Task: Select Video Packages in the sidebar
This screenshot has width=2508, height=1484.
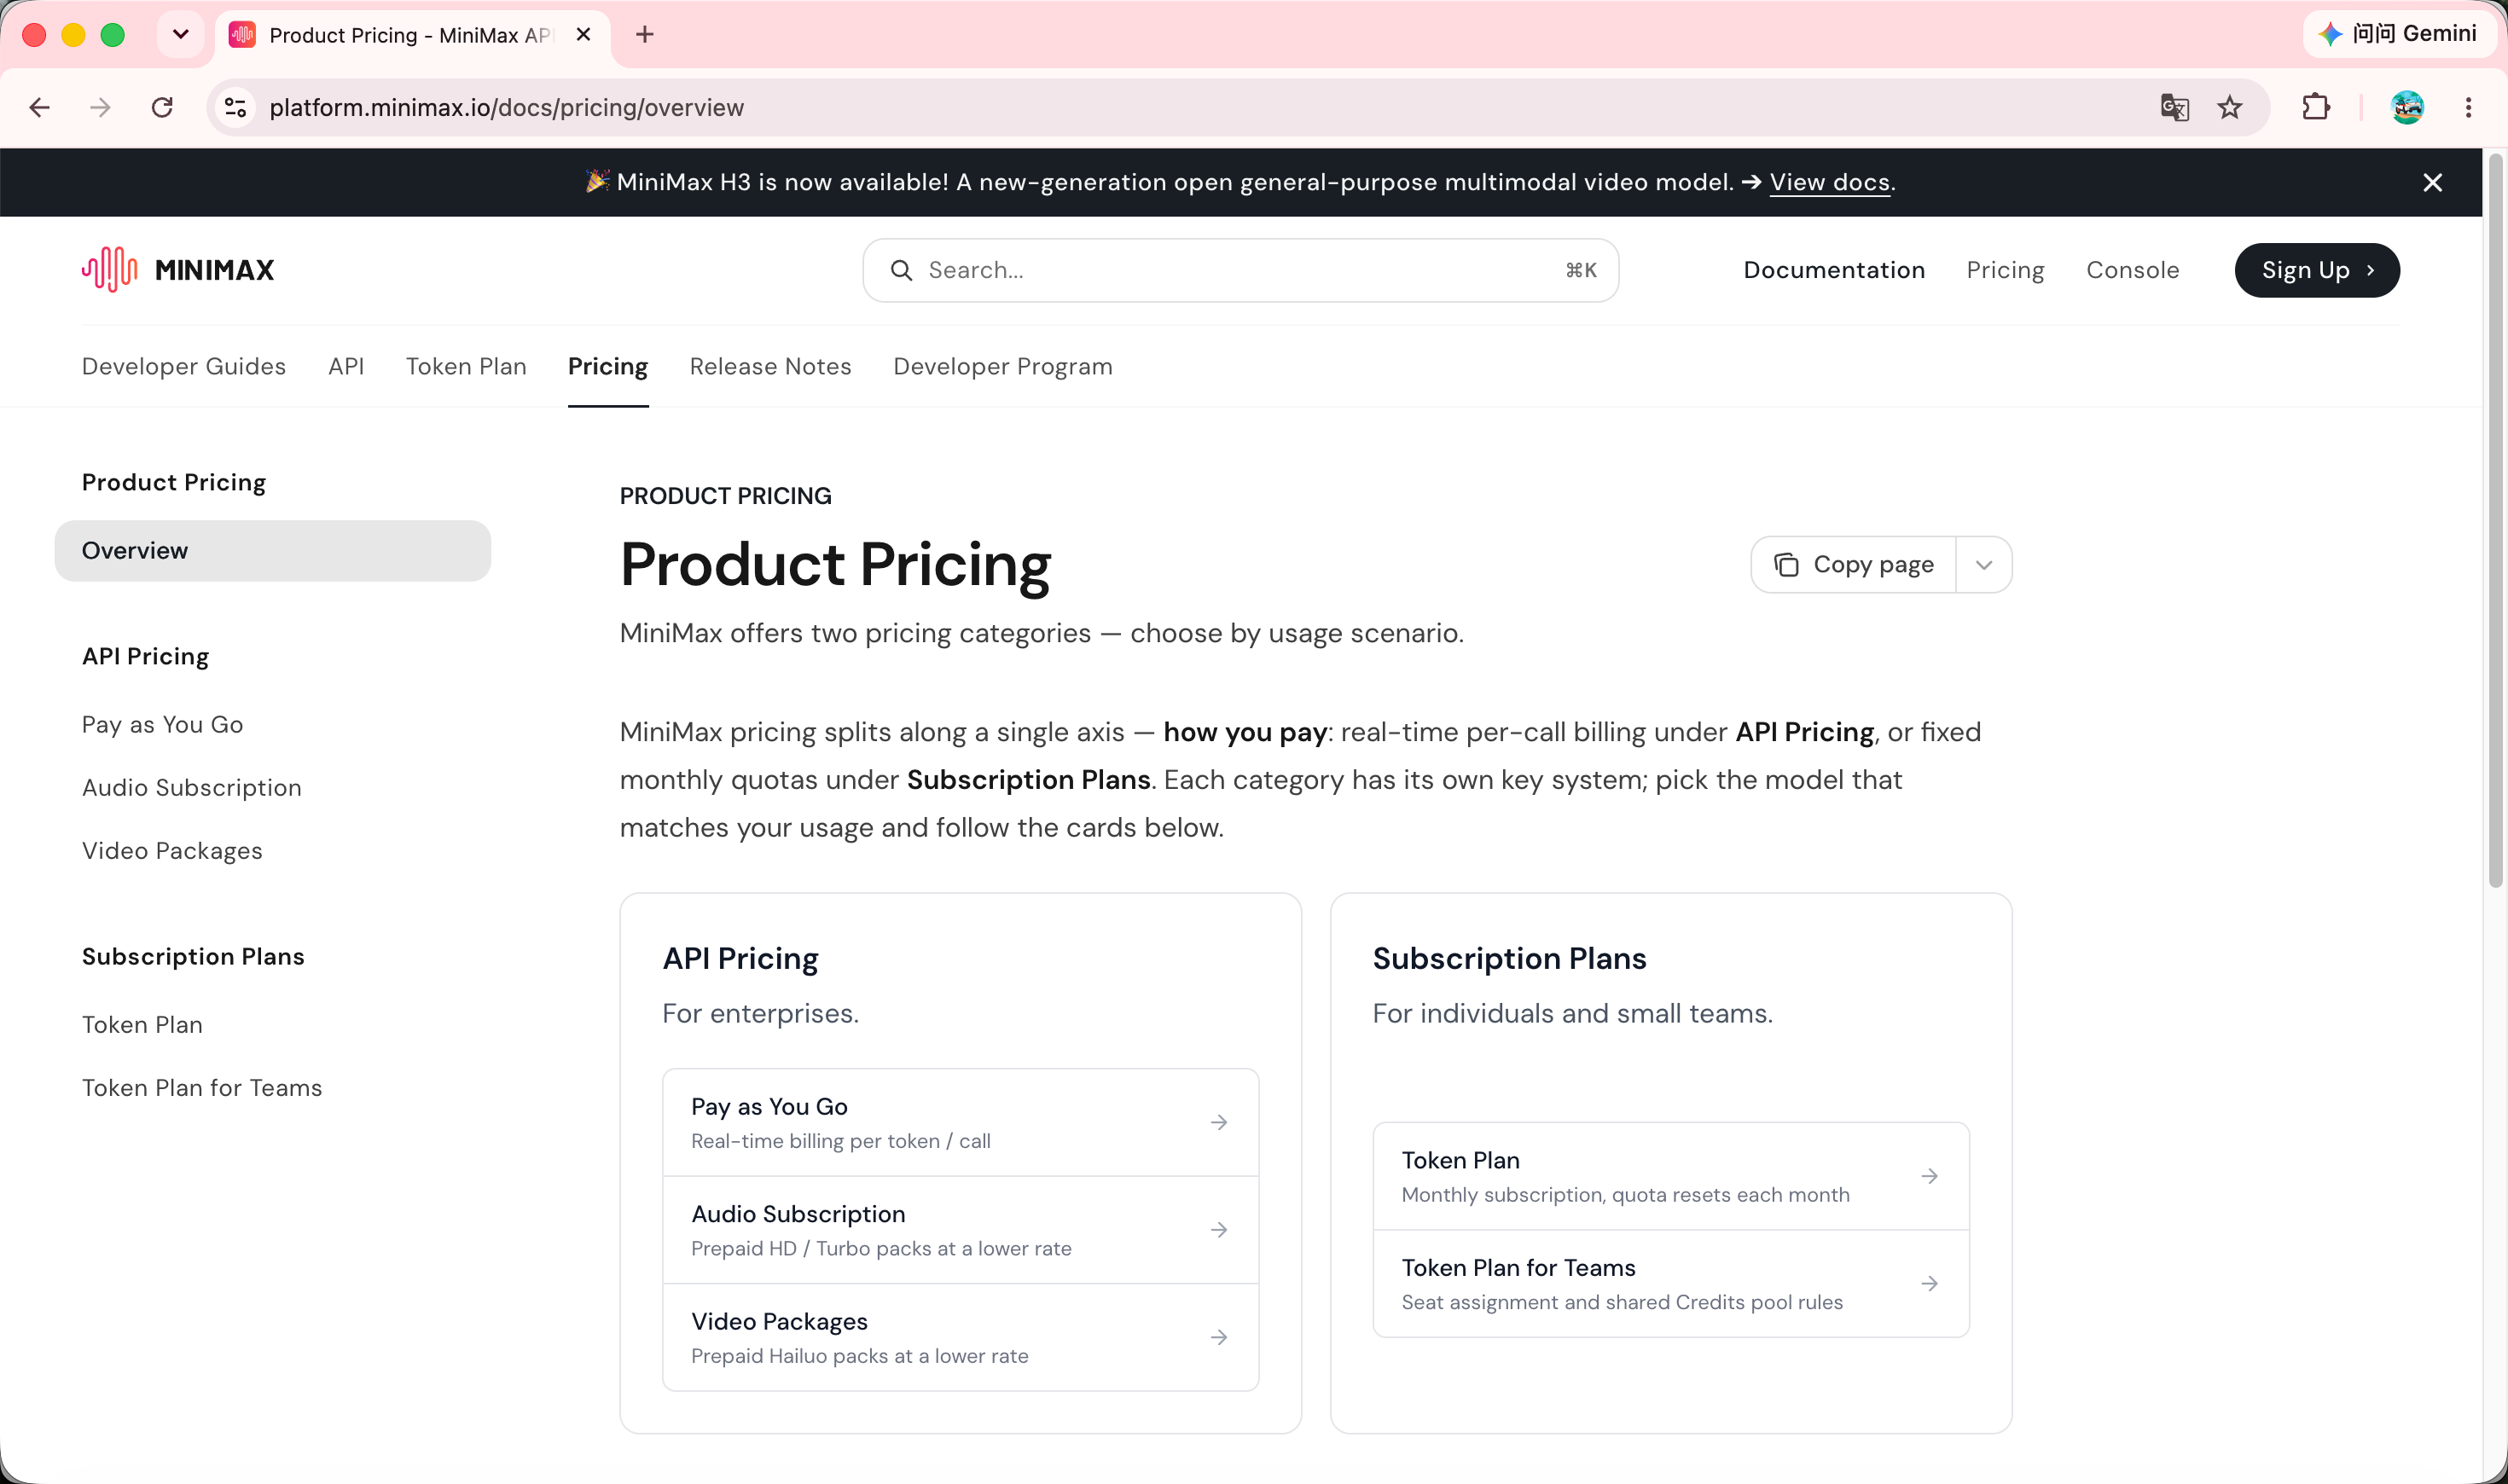Action: [x=172, y=851]
